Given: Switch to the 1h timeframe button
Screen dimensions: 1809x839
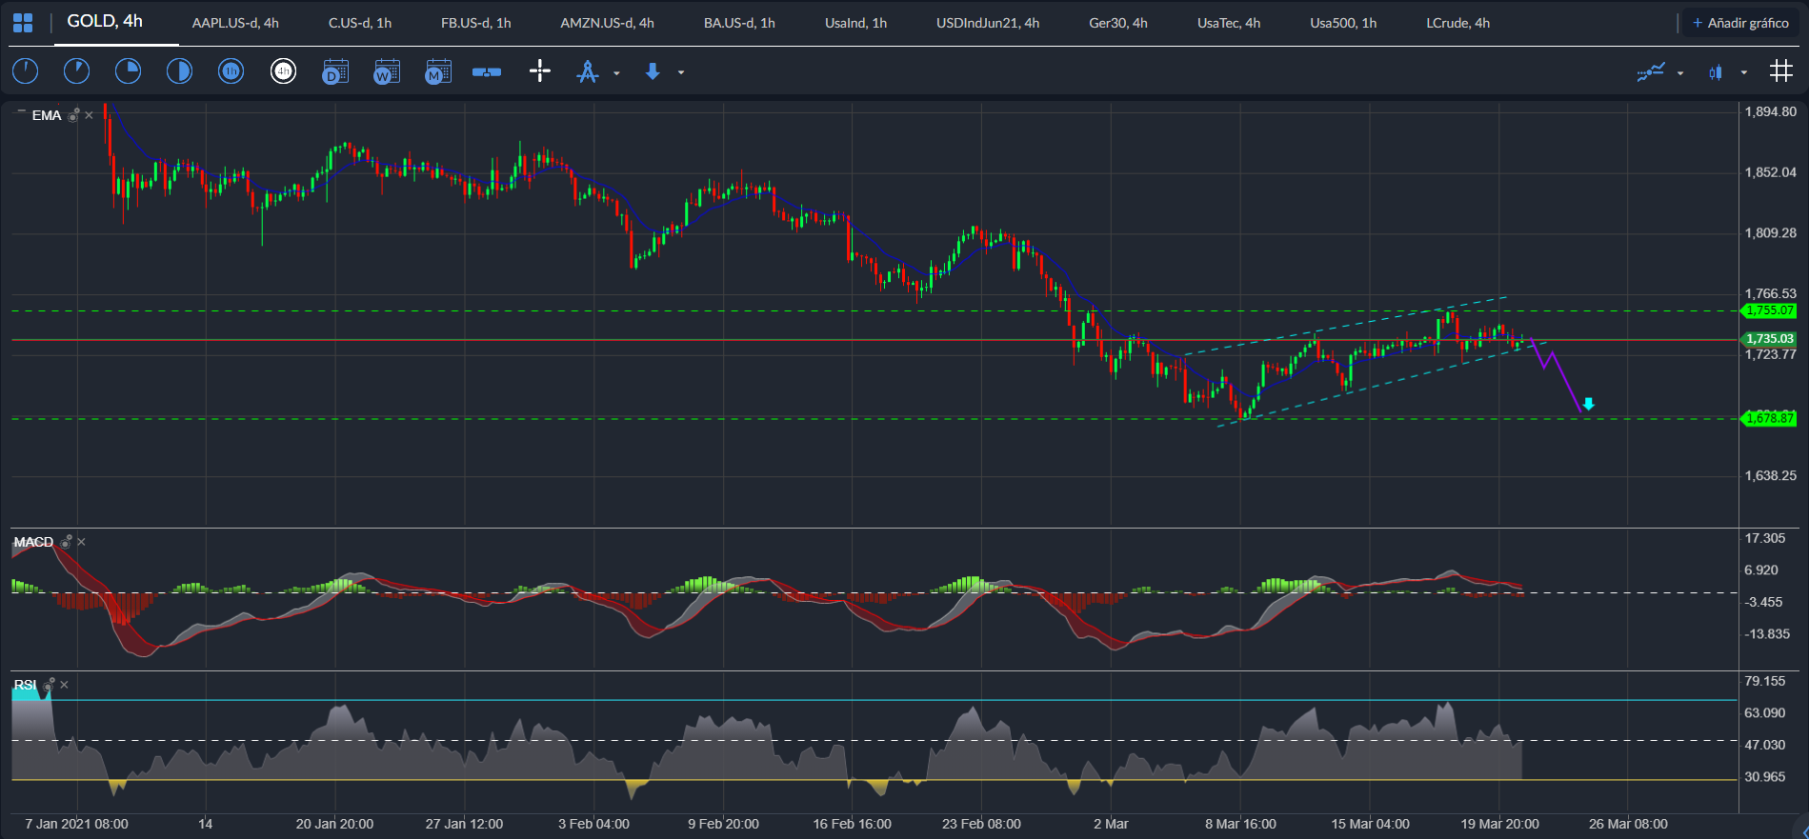Looking at the screenshot, I should [x=231, y=71].
